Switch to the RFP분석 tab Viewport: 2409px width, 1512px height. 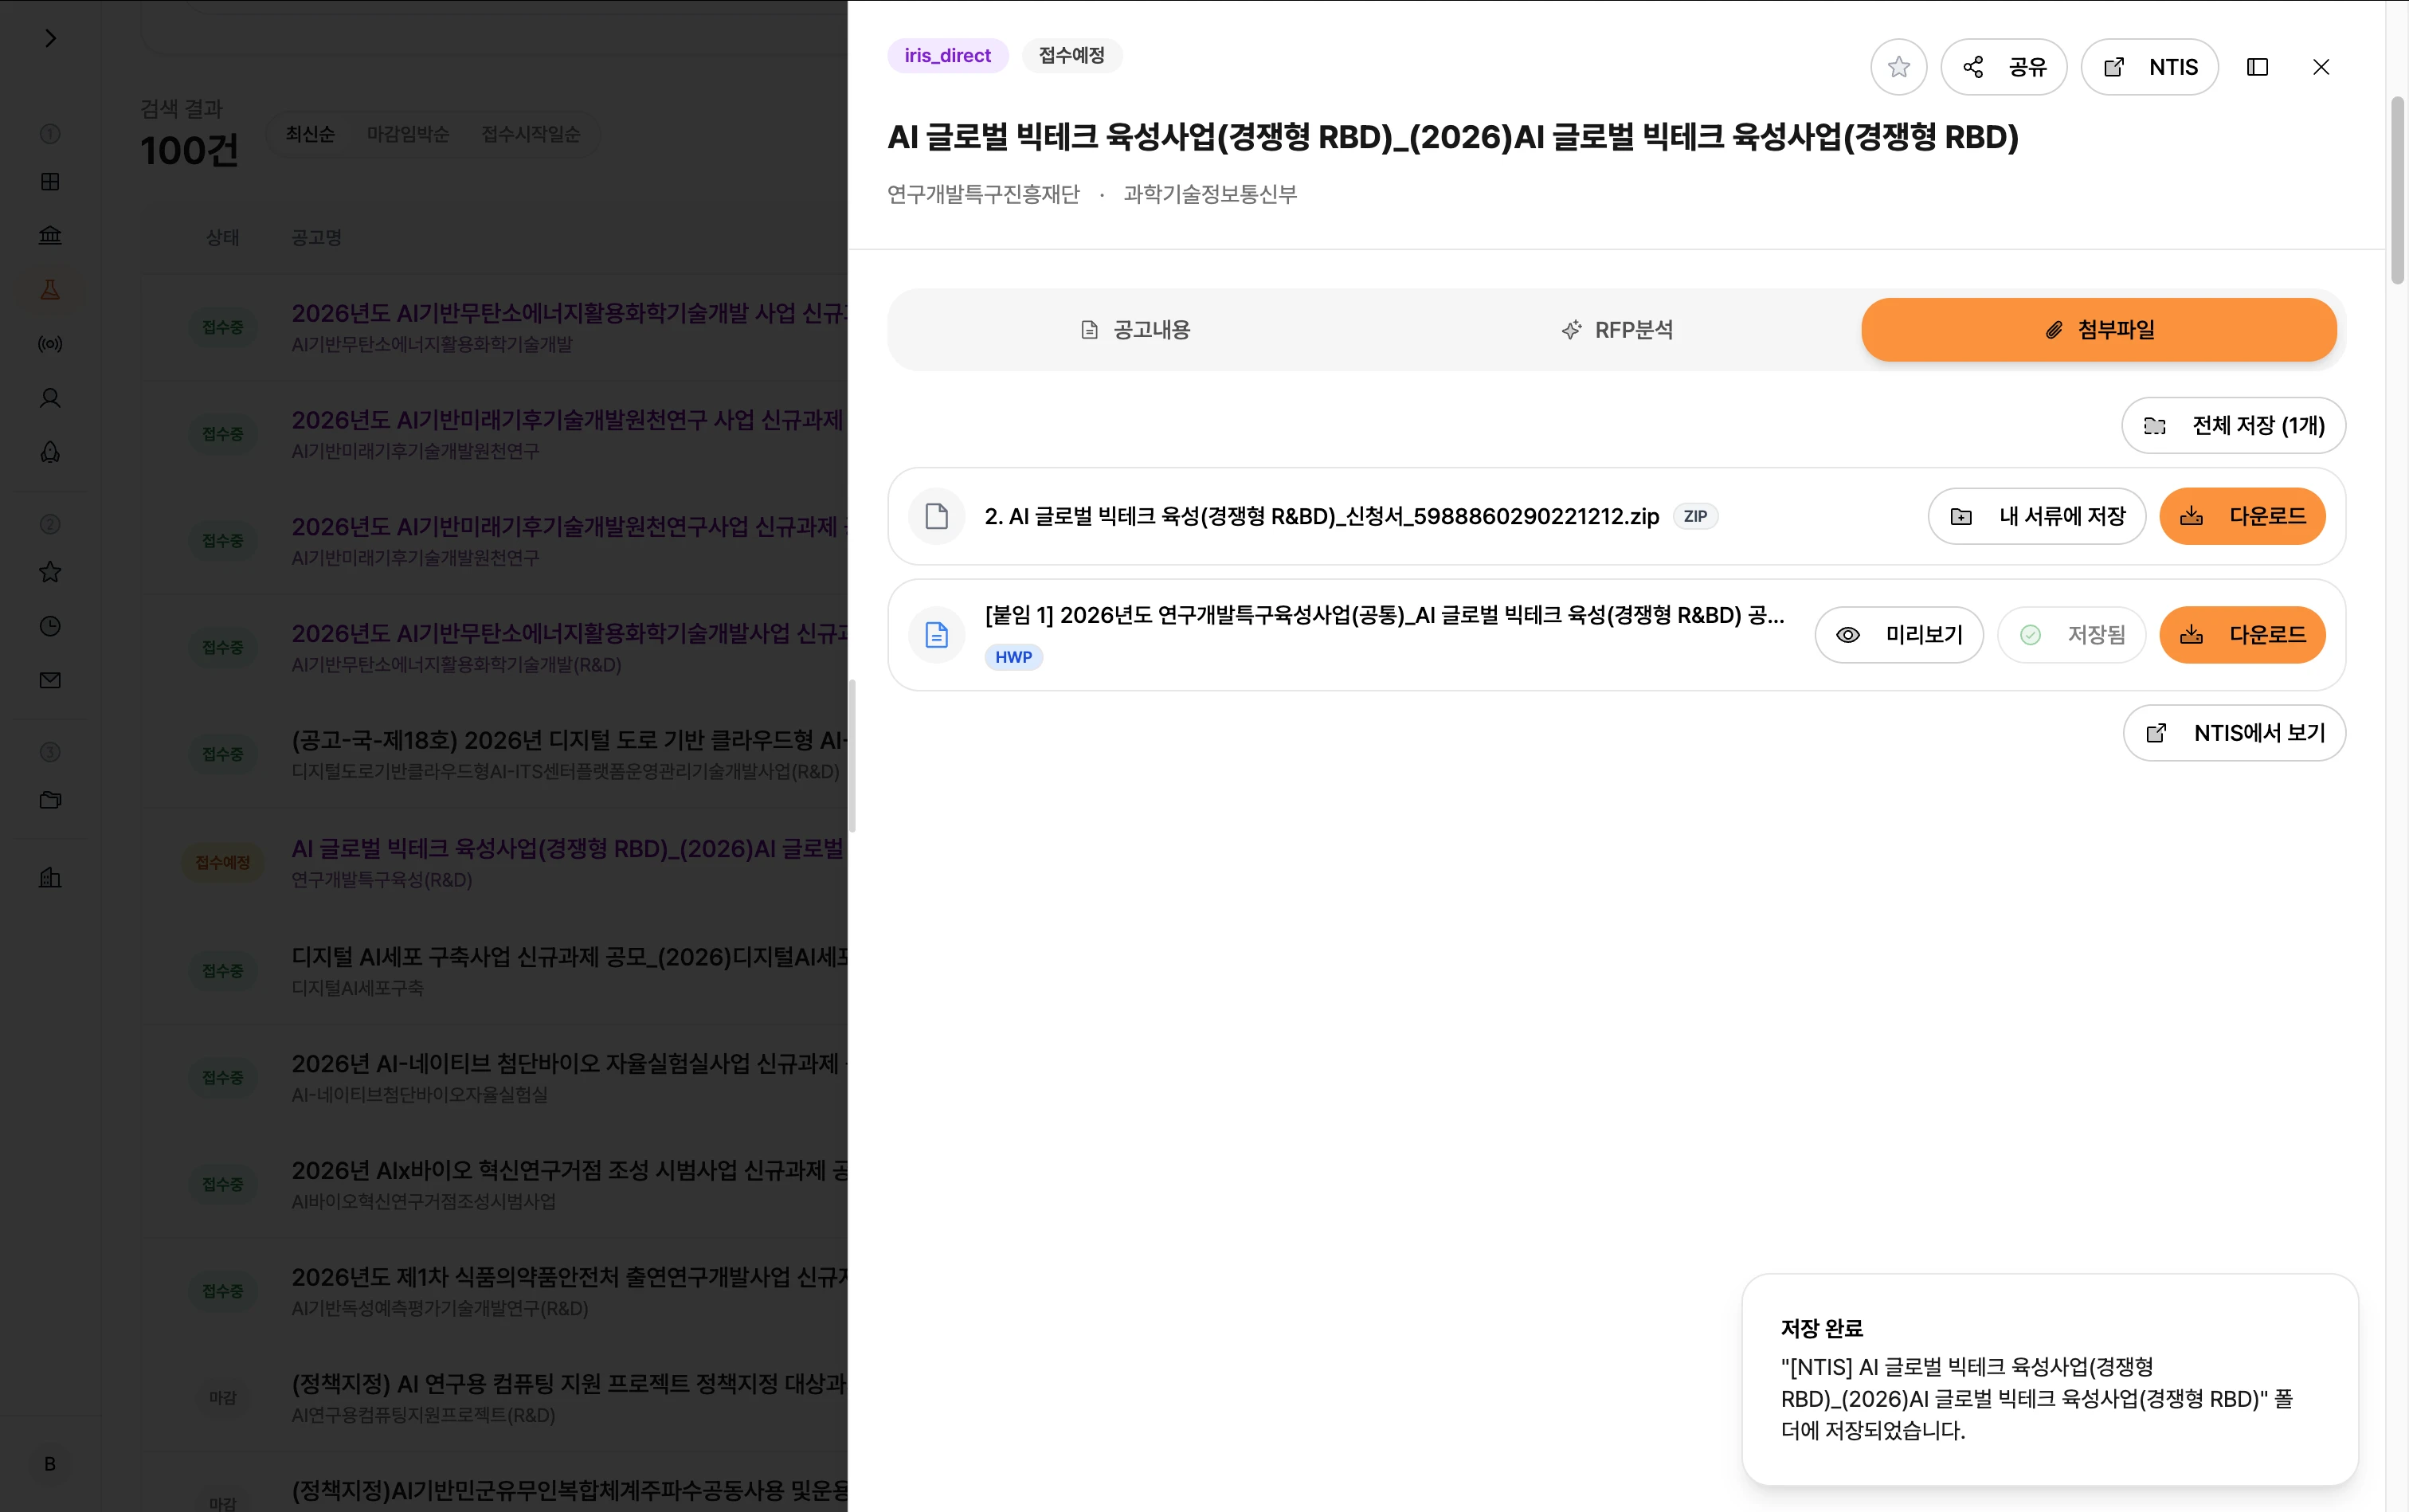(x=1616, y=330)
